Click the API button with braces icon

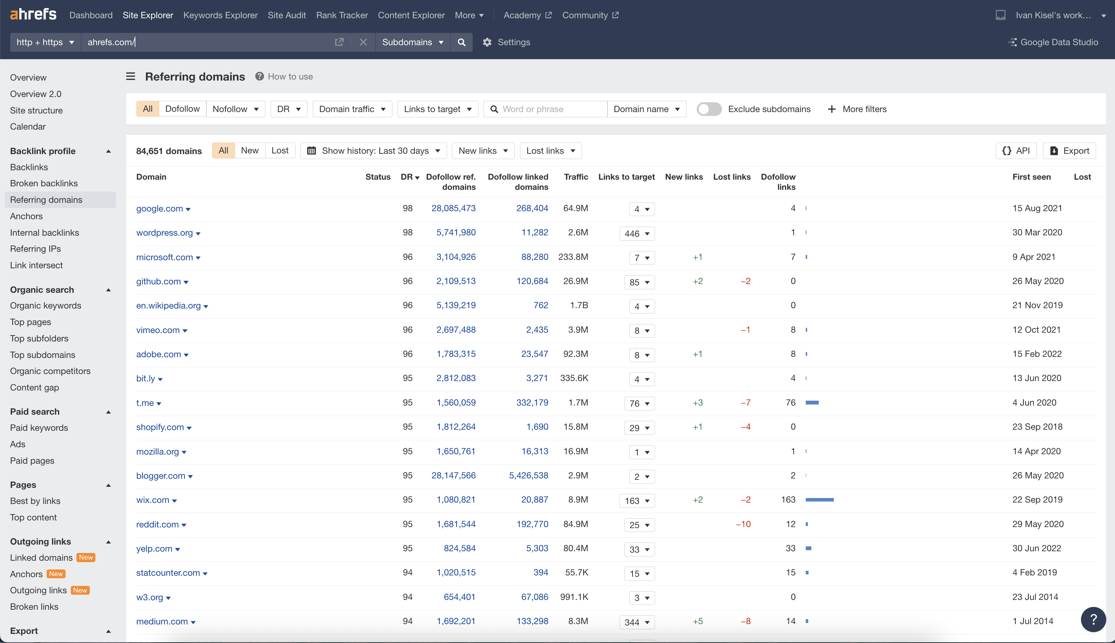tap(1016, 151)
